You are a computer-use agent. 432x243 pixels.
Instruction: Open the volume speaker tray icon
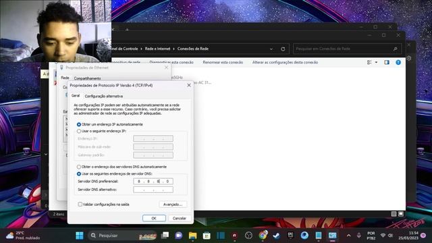390,236
